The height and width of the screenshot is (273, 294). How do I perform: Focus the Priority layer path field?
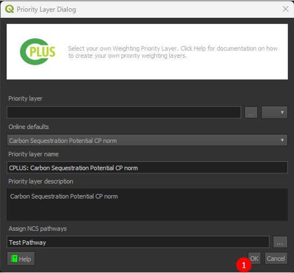124,112
